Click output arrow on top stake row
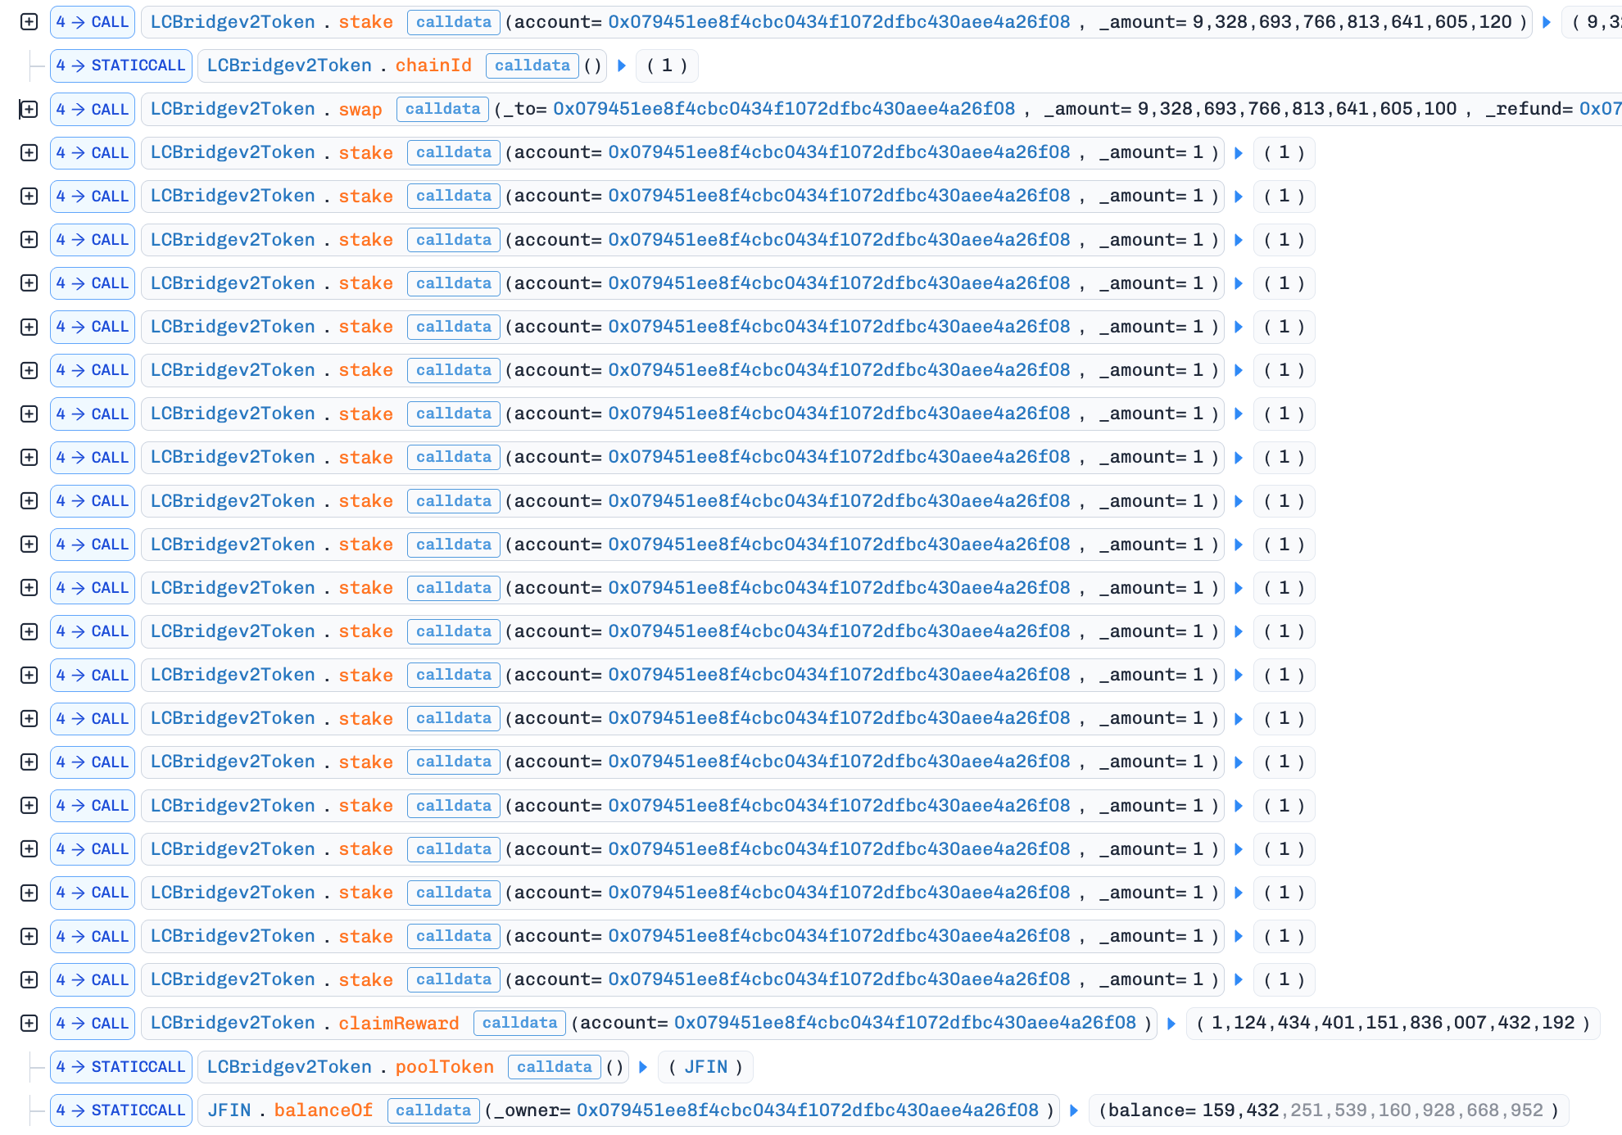The height and width of the screenshot is (1135, 1622). [1547, 22]
